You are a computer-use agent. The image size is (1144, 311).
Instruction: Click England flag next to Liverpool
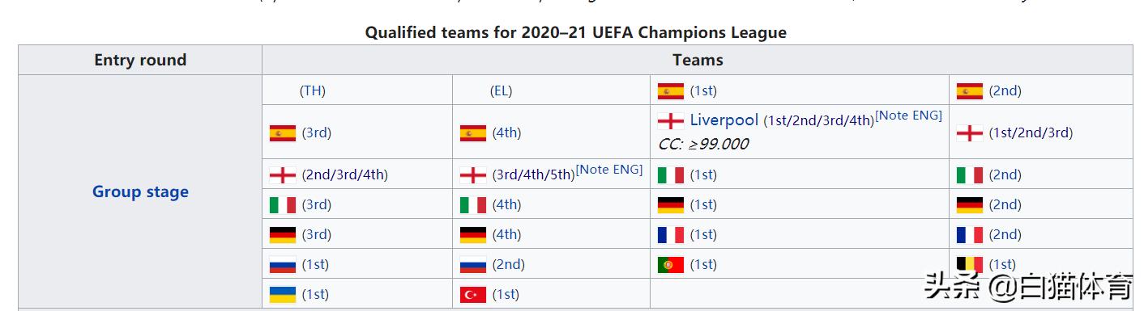pos(671,120)
